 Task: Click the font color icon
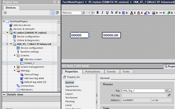tap(132, 13)
